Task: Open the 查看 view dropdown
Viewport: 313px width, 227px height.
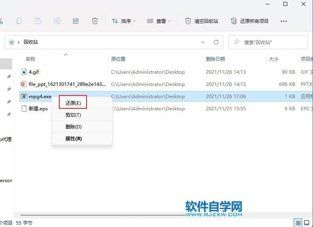Action: coord(159,21)
